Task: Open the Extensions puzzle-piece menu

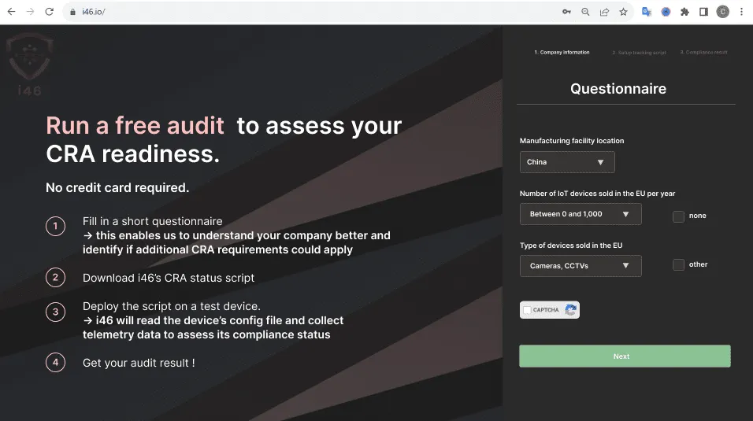Action: pos(684,12)
